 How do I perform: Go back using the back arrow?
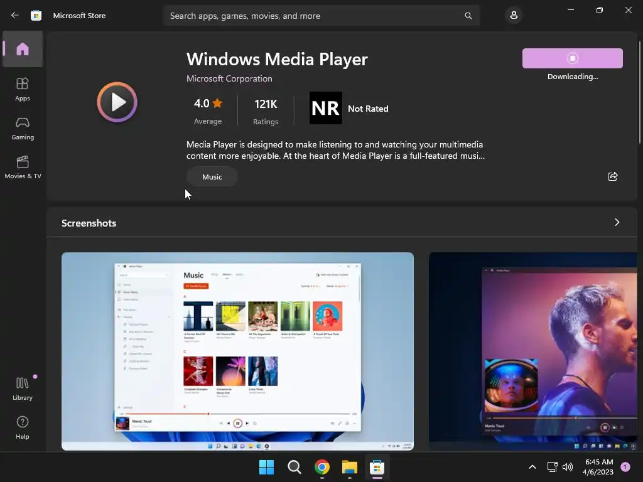(x=15, y=16)
